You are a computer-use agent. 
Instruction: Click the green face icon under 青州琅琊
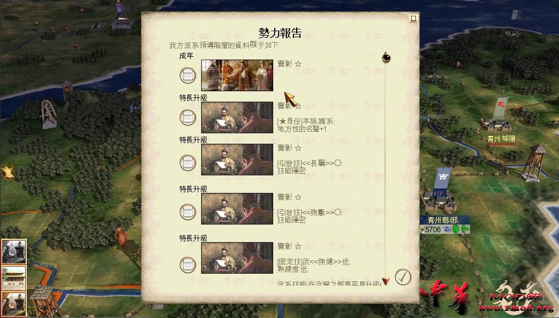[456, 229]
